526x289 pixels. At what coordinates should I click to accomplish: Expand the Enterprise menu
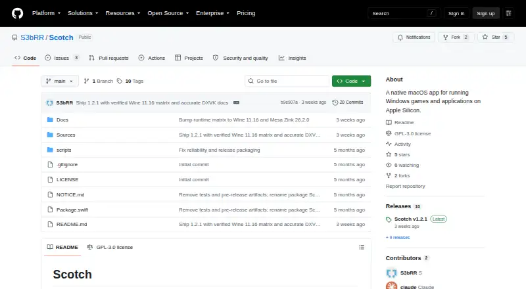pyautogui.click(x=212, y=13)
